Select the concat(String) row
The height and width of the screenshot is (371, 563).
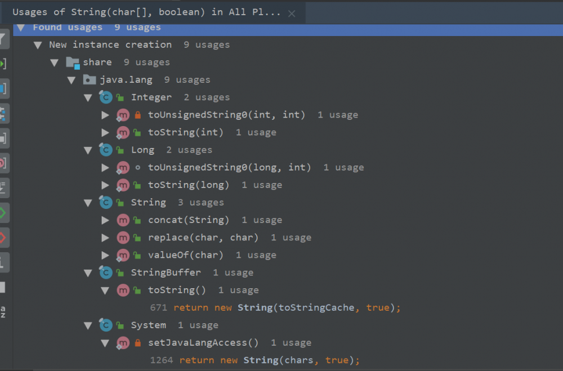tap(288, 220)
